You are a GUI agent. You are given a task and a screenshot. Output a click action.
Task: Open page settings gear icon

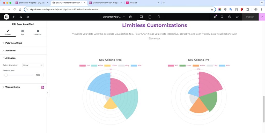(130, 17)
